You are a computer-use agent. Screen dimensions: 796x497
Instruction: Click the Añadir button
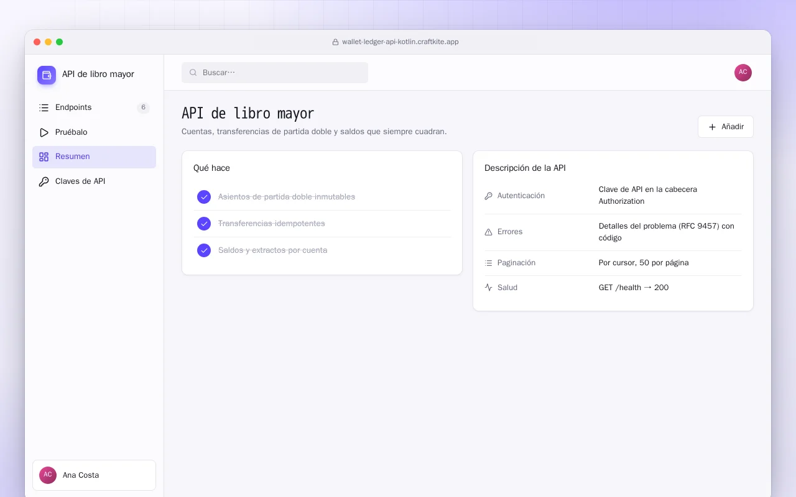pyautogui.click(x=725, y=127)
